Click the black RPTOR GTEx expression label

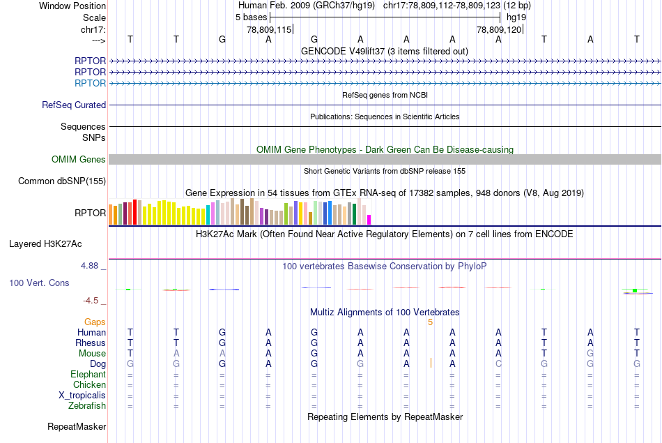click(90, 213)
